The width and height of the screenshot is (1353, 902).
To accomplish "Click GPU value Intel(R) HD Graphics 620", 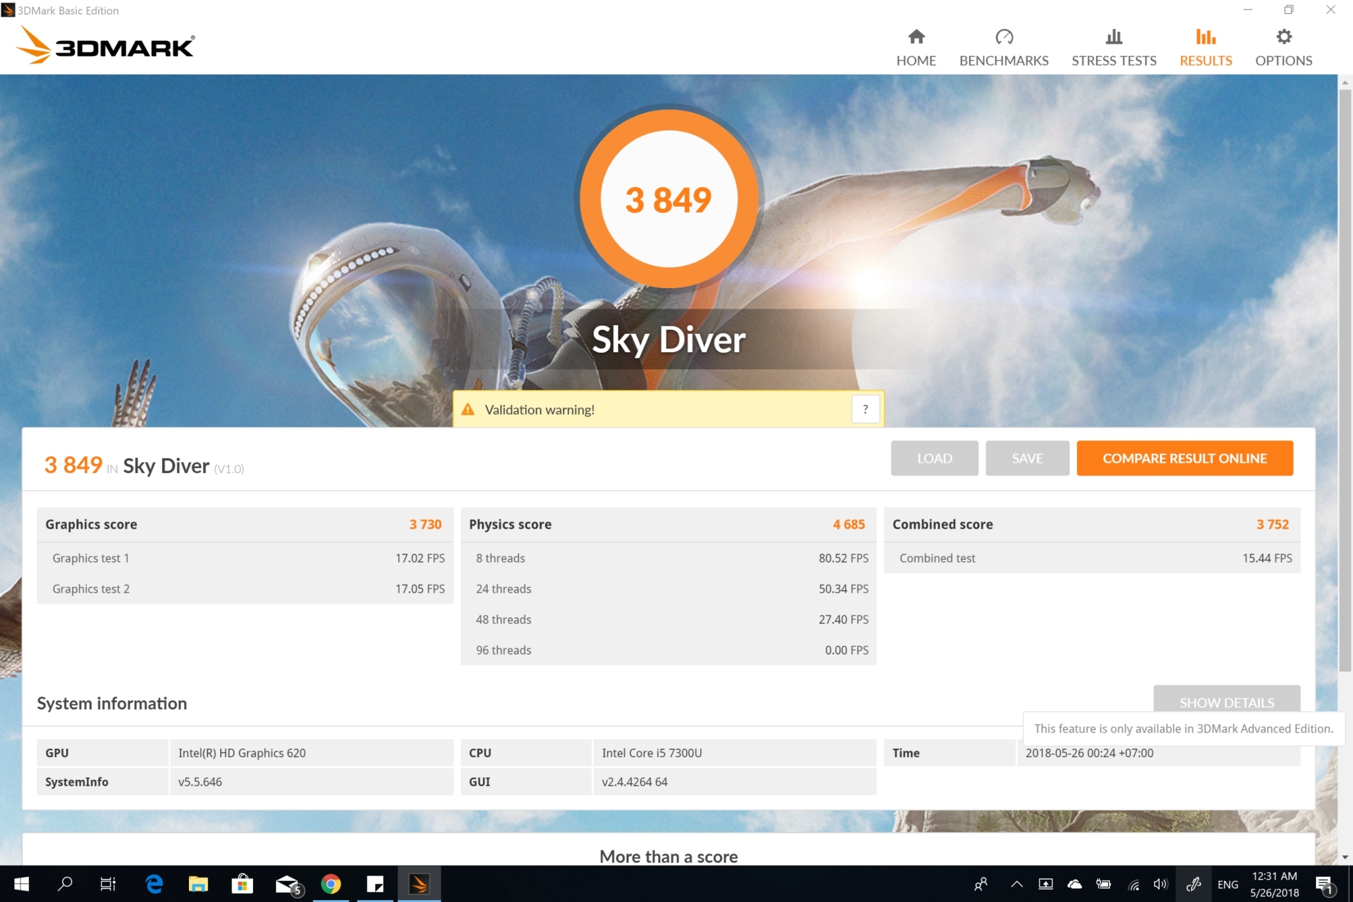I will tap(242, 753).
